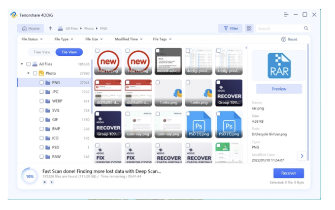Navigate to All Files breadcrumb
Screen dimensions: 335x210
click(x=72, y=28)
